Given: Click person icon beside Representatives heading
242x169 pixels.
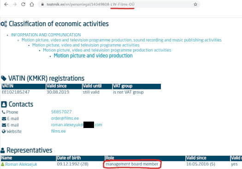Looking at the screenshot, I should [x=3, y=150].
